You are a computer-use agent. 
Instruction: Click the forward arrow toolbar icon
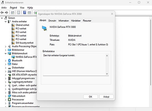click(x=6, y=12)
